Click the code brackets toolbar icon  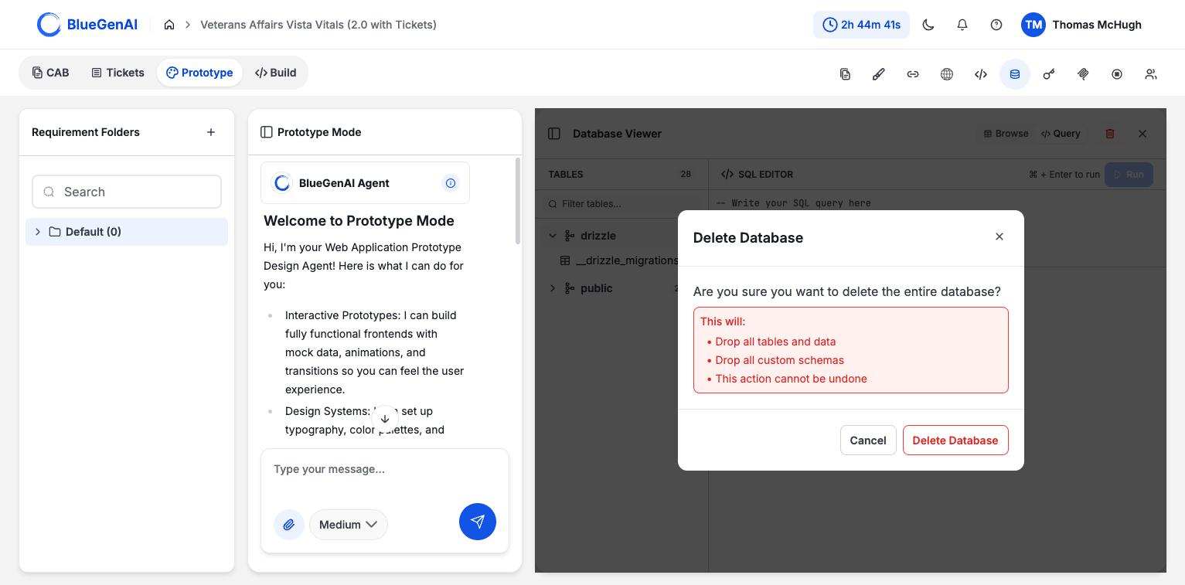[x=981, y=74]
